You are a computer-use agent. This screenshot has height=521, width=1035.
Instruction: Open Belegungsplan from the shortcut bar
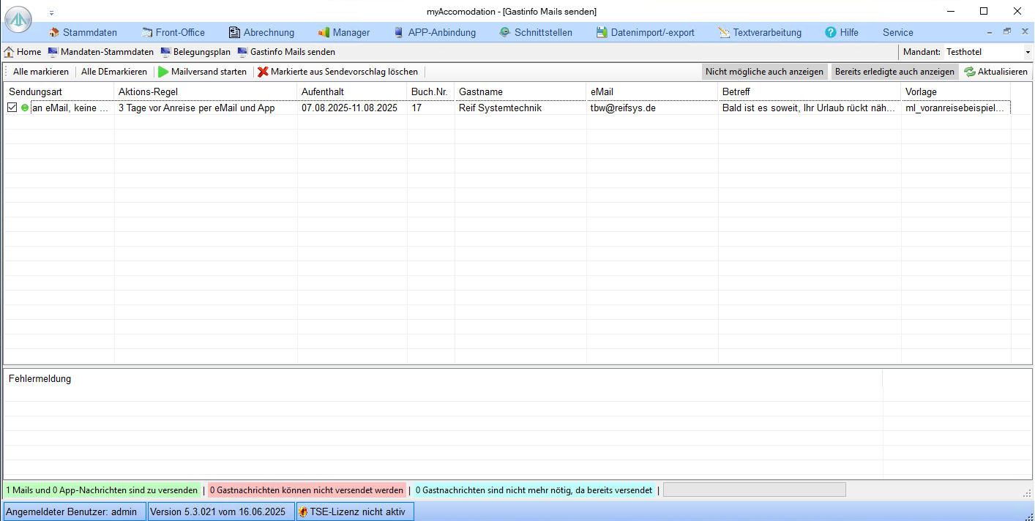click(x=195, y=52)
